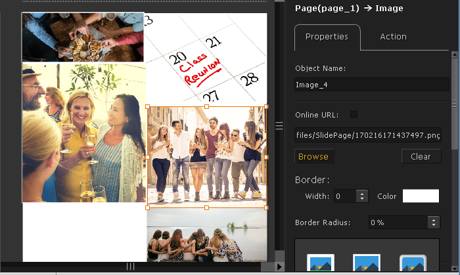This screenshot has height=275, width=460.
Task: Decrease Border Width with the down arrow
Action: click(362, 199)
